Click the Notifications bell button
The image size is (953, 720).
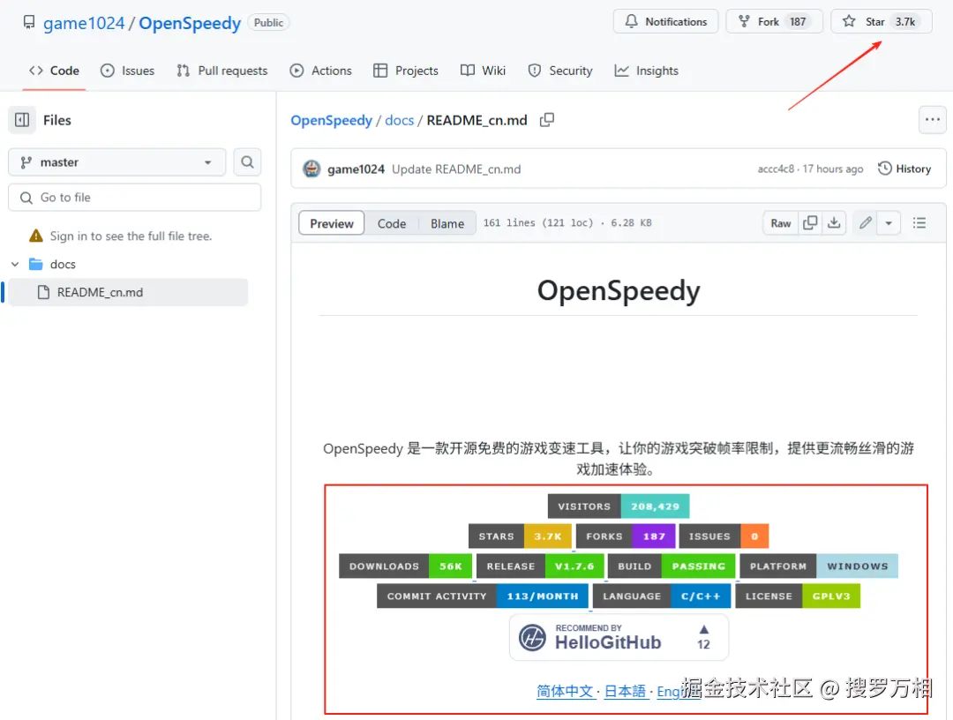pos(665,22)
